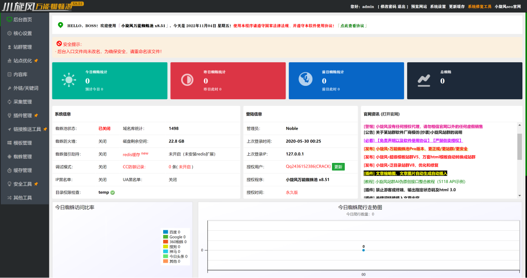
Task: Click the CC防御记录 link
Action: click(134, 167)
